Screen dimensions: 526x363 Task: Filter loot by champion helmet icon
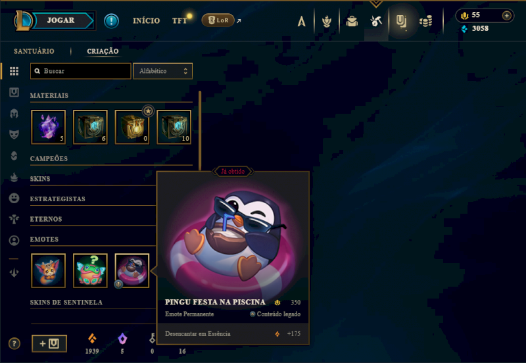point(14,114)
